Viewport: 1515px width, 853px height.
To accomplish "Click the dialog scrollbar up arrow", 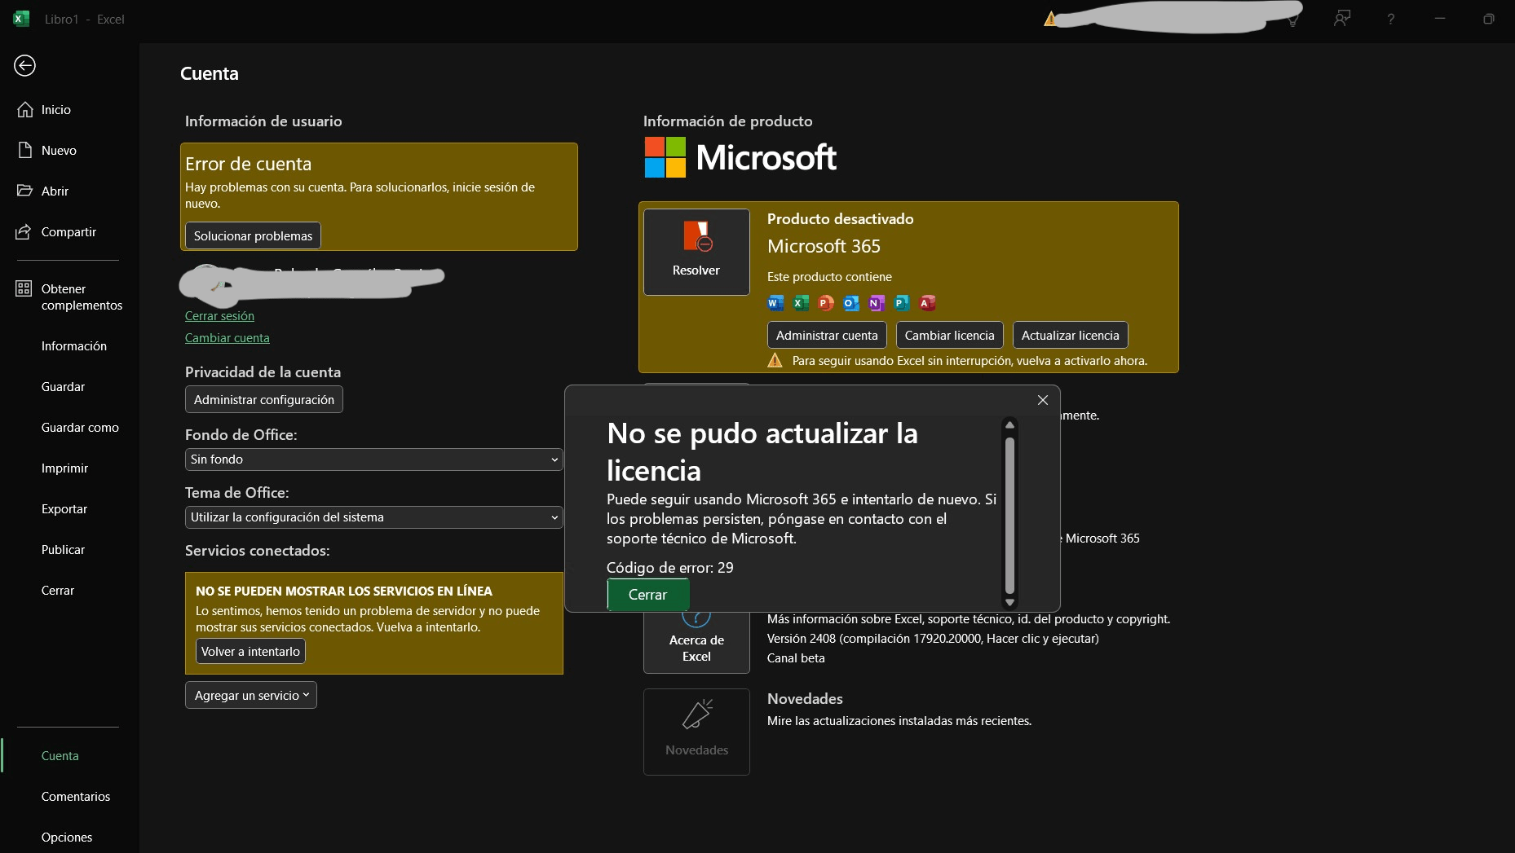I will click(1009, 425).
